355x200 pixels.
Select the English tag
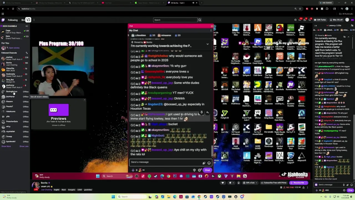[57, 190]
